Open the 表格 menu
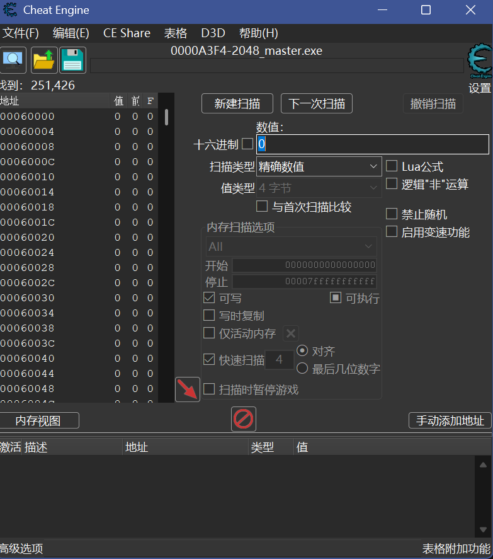The height and width of the screenshot is (559, 493). 176,33
